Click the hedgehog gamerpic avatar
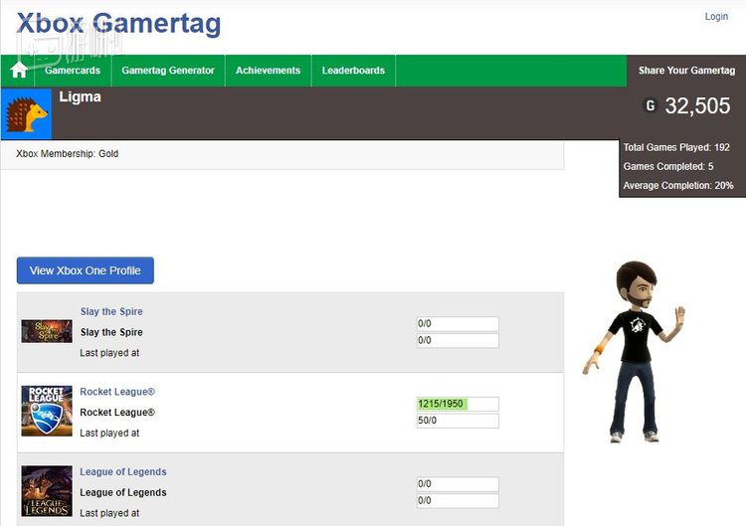746x526 pixels. (x=27, y=114)
